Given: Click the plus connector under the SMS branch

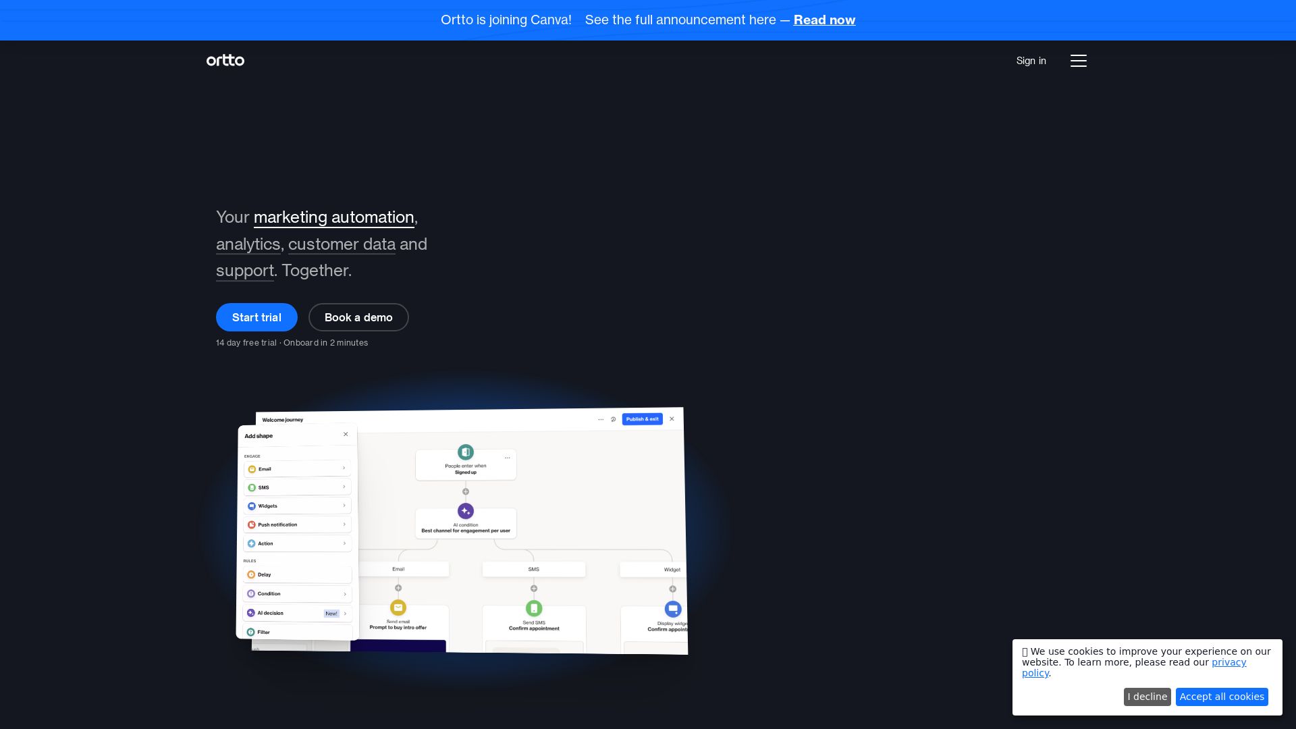Looking at the screenshot, I should 534,589.
